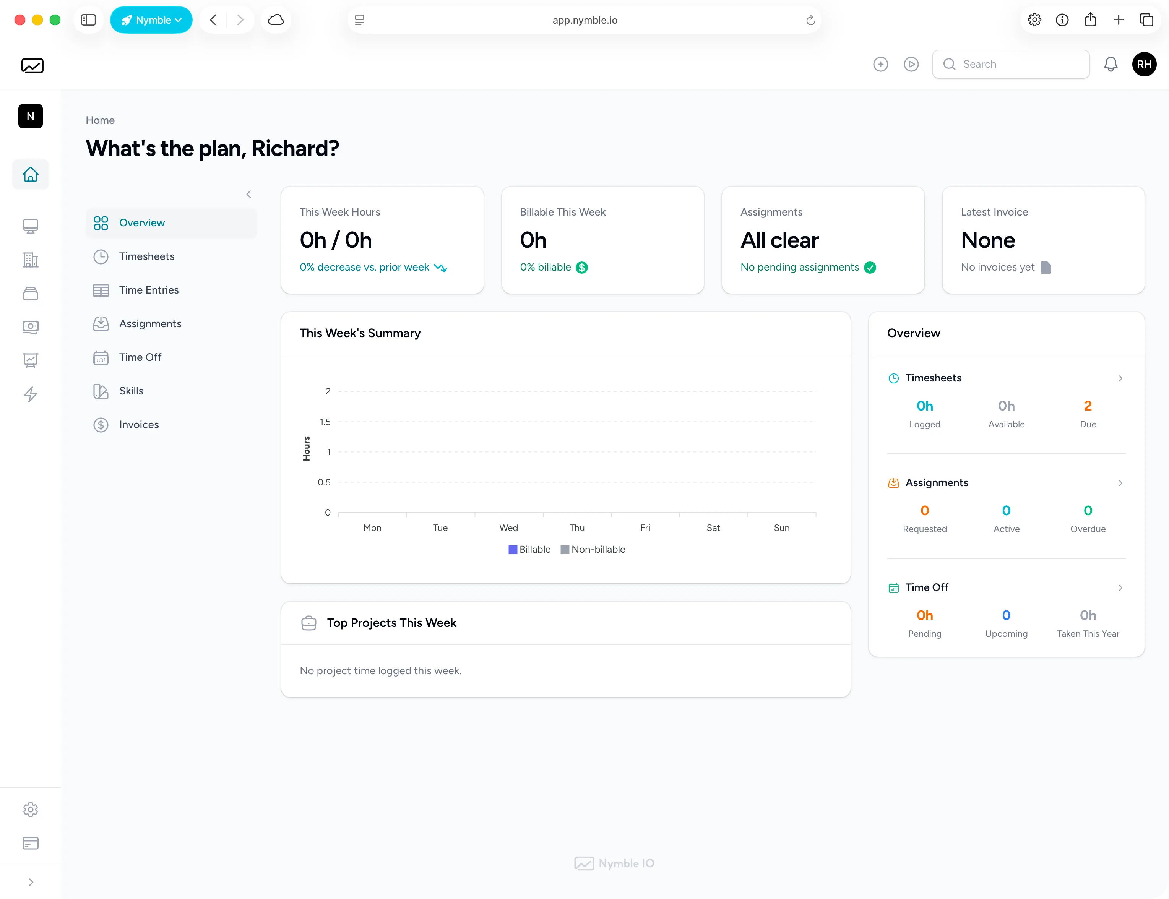Click the company building icon in sidebar
This screenshot has height=899, width=1169.
30,260
